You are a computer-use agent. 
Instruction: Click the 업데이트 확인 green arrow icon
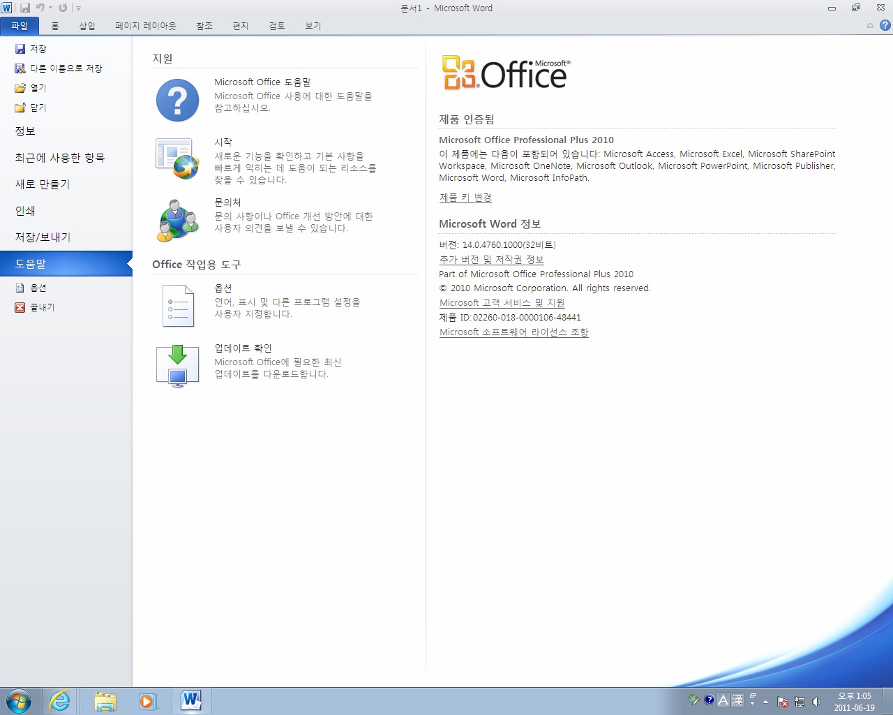[x=177, y=366]
